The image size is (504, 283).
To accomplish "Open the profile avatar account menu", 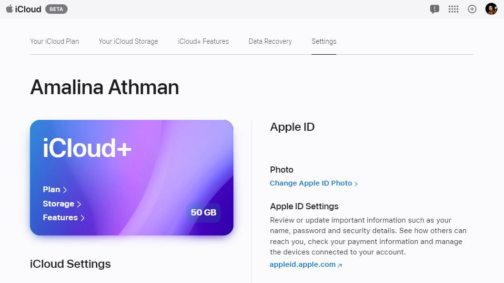I will click(491, 9).
